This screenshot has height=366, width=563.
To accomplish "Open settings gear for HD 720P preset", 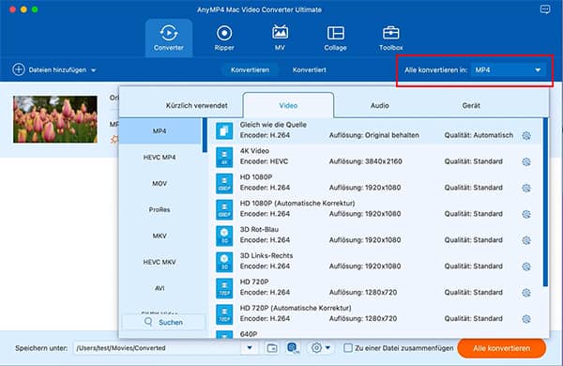I will tap(526, 293).
